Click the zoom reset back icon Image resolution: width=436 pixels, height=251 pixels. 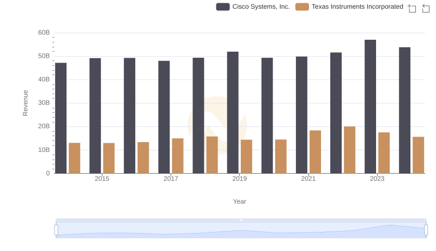pos(426,8)
